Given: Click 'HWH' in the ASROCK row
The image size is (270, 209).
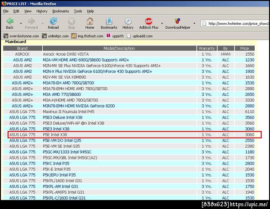Looking at the screenshot, I should 225,54.
